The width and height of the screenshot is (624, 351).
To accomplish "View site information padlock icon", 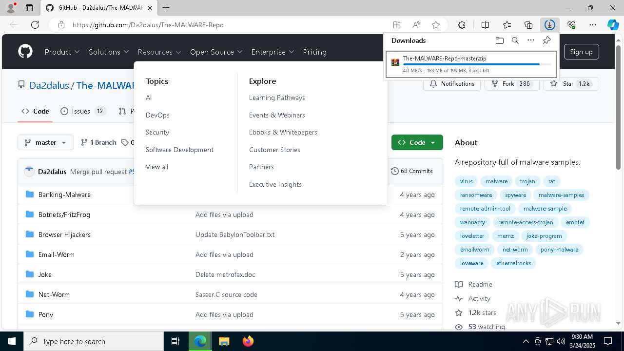I will coord(61,25).
